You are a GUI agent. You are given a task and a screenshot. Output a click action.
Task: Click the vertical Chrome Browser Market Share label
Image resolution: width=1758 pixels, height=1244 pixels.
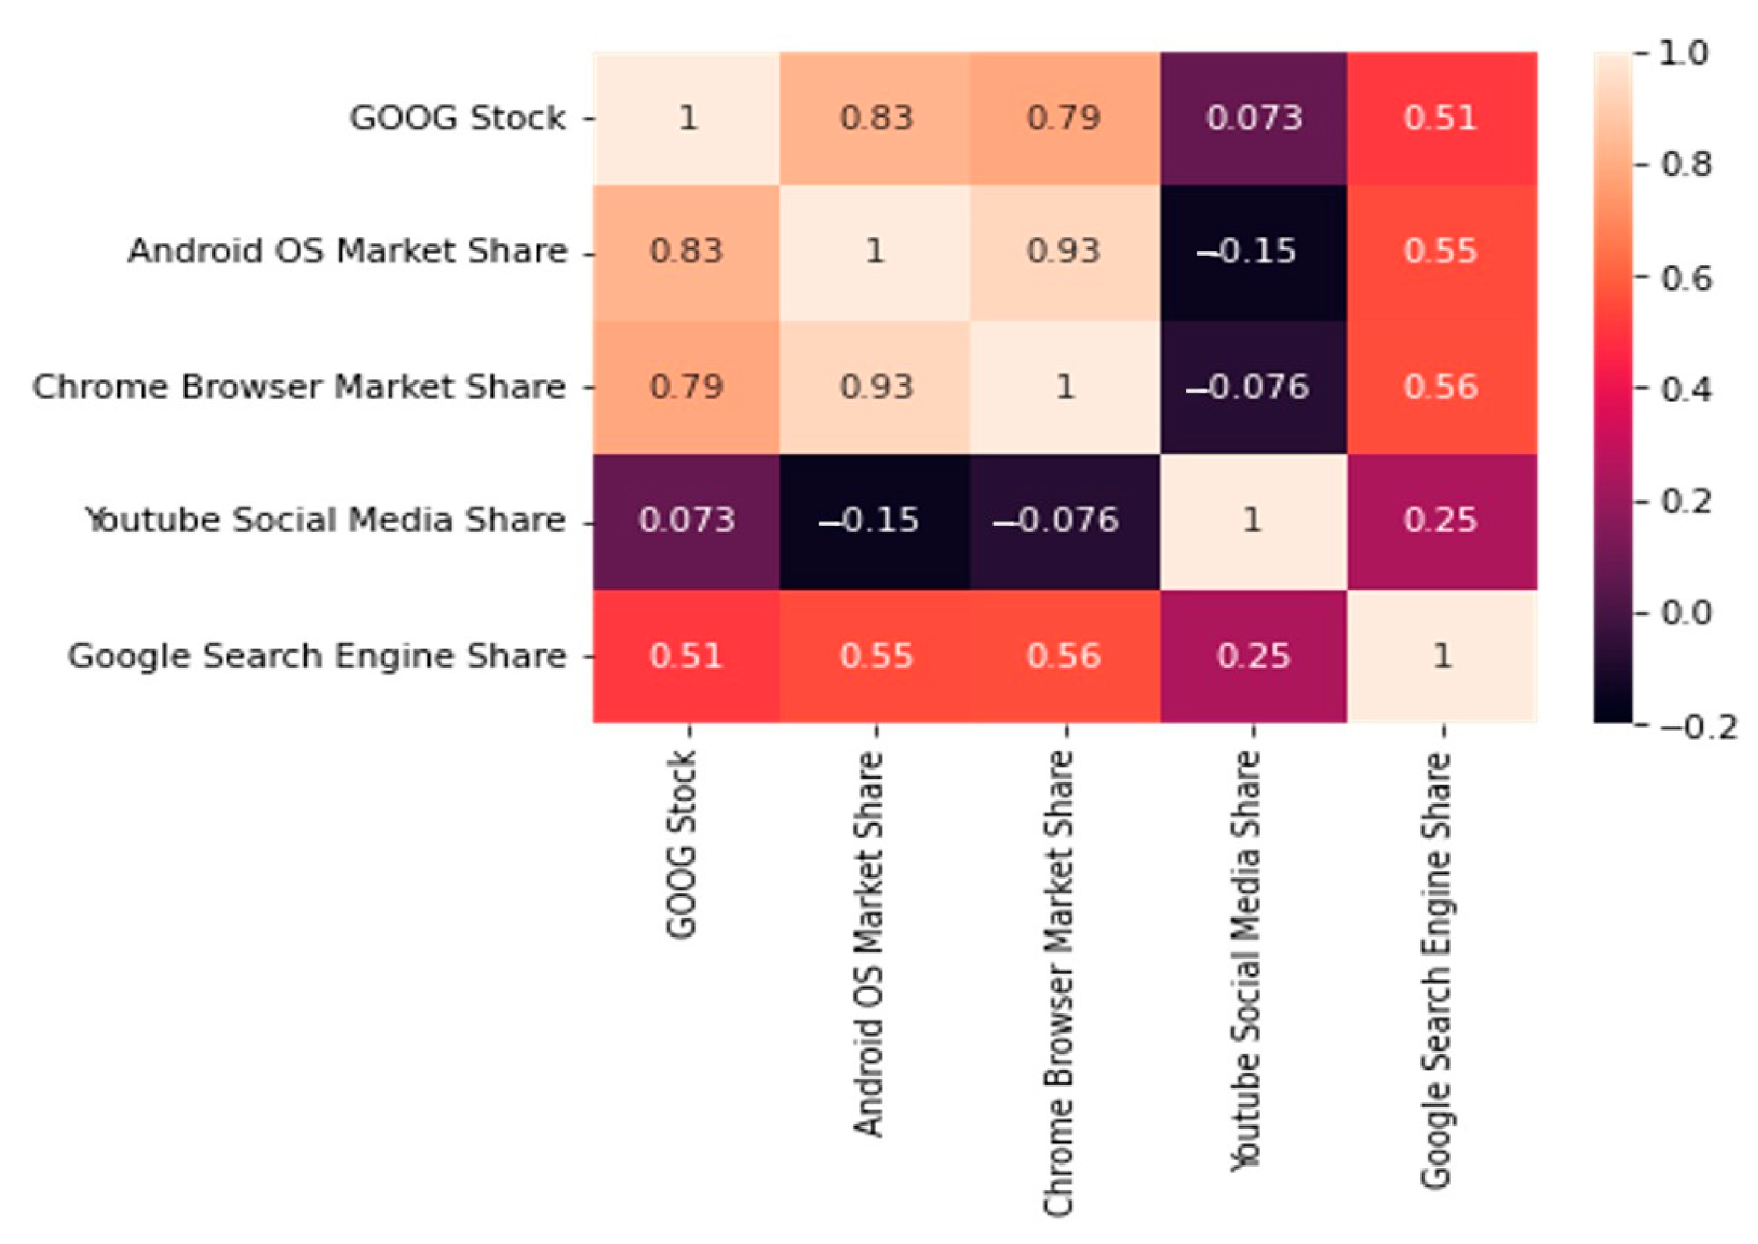click(1059, 984)
